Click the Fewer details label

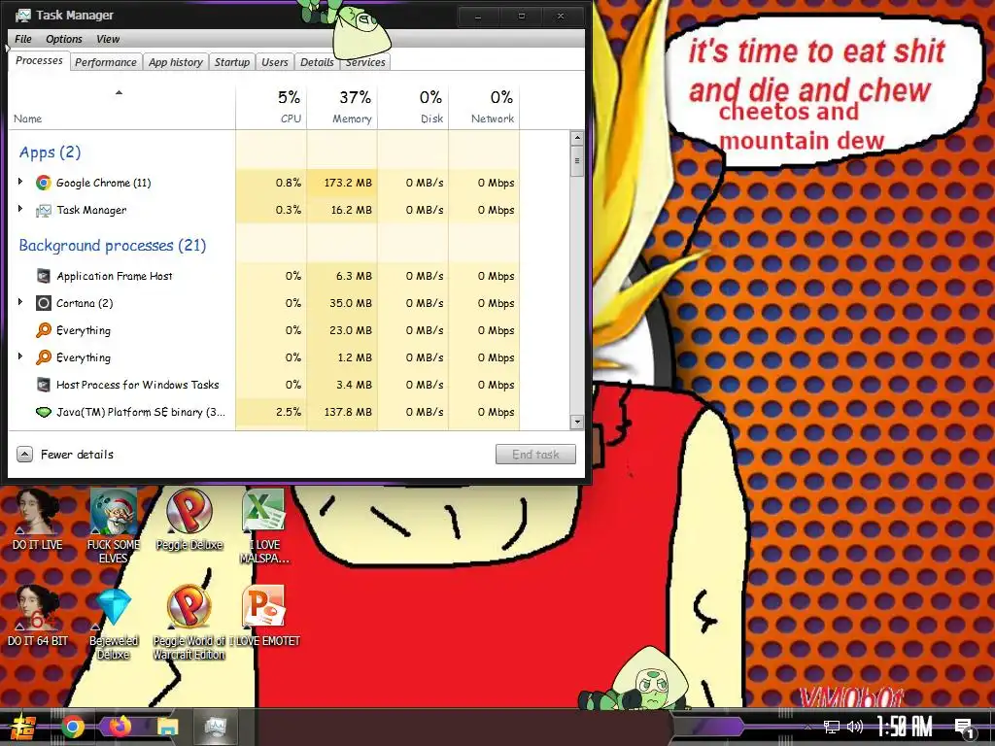click(77, 455)
